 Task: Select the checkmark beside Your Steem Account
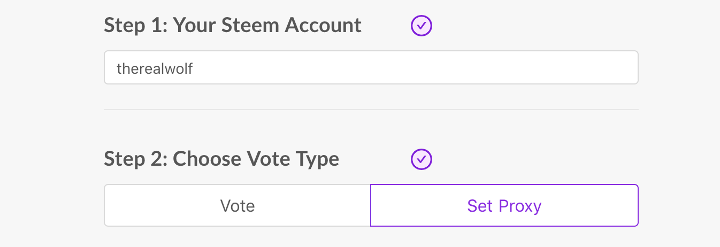[422, 25]
